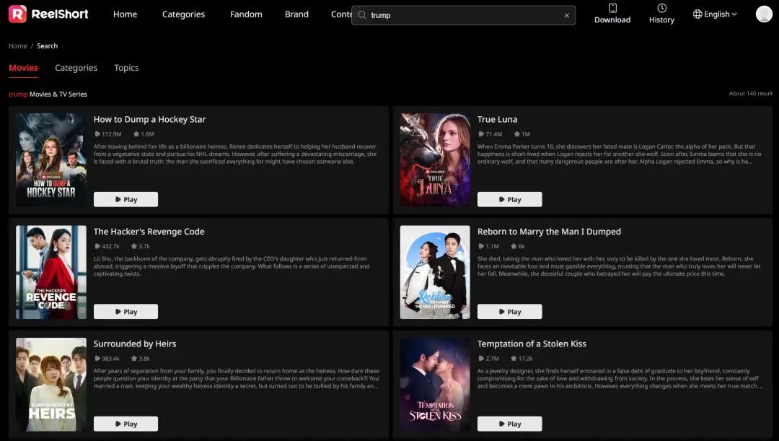
Task: Click the ReelShort logo
Action: click(x=48, y=14)
